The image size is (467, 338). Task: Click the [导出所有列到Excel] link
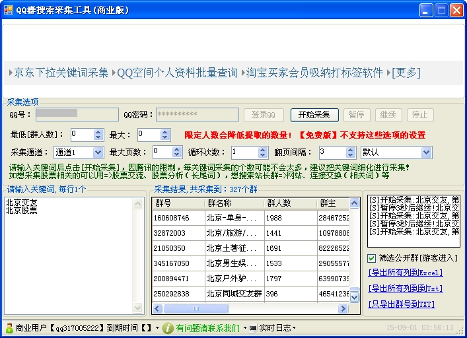pyautogui.click(x=406, y=273)
